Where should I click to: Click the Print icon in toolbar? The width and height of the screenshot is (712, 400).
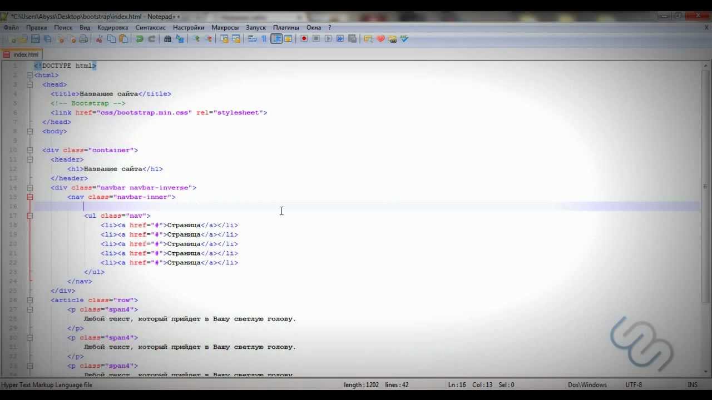[83, 39]
